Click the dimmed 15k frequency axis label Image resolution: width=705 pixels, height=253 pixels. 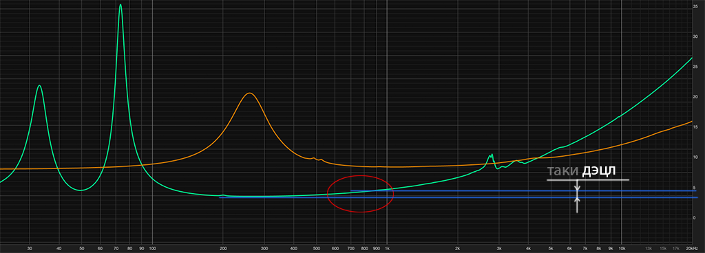pyautogui.click(x=663, y=248)
